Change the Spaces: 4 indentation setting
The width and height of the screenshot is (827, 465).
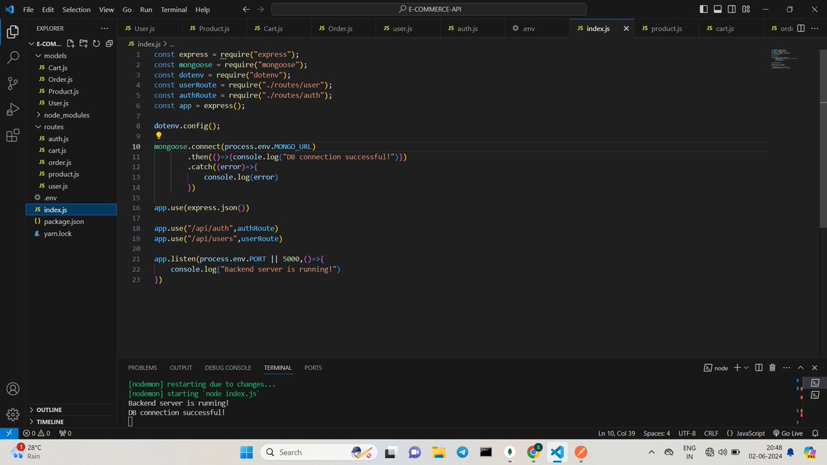click(657, 433)
